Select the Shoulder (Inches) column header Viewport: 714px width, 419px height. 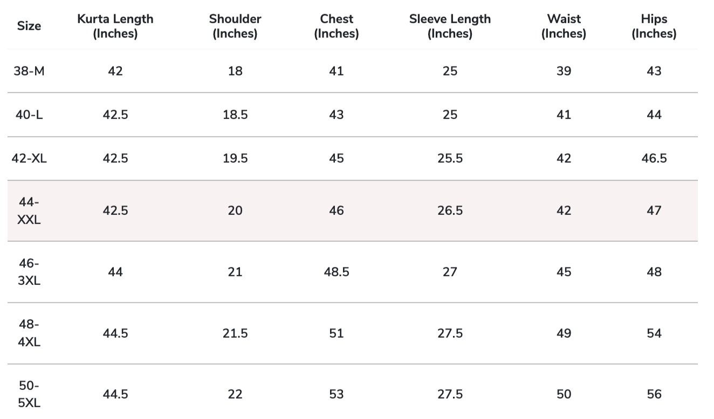point(235,26)
